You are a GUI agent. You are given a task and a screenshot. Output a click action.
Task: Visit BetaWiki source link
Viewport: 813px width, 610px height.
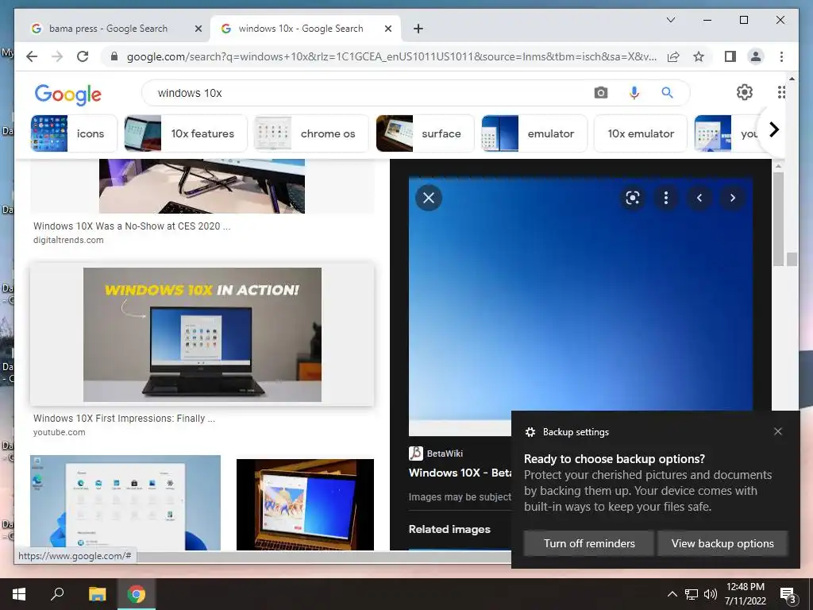436,454
